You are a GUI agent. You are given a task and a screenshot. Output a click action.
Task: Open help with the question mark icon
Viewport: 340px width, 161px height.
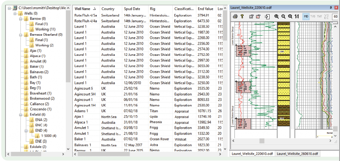point(242,16)
